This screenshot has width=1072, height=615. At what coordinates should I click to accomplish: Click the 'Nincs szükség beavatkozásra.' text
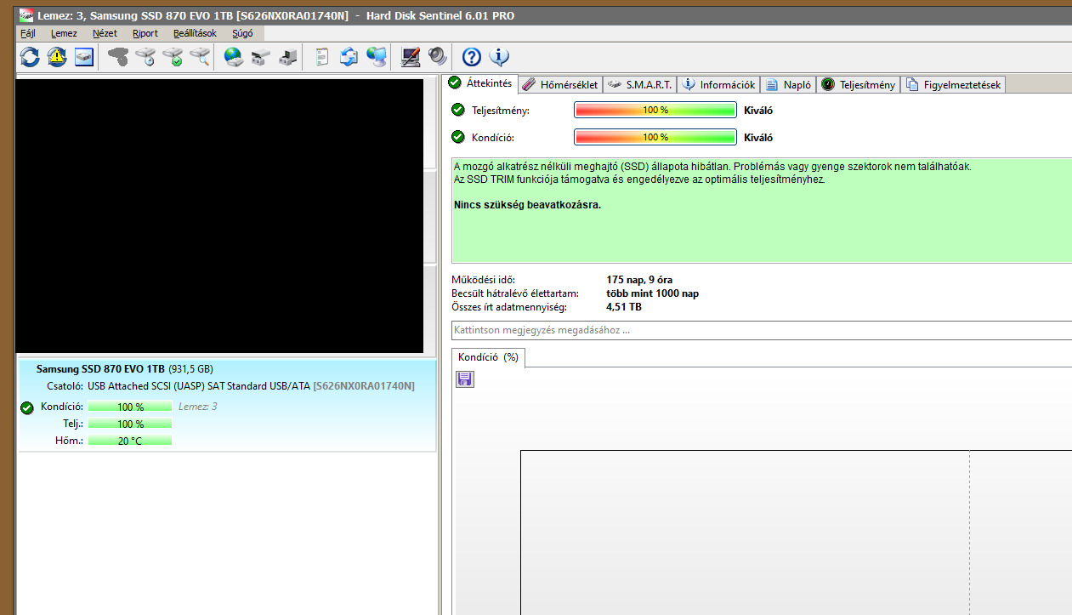pyautogui.click(x=527, y=205)
